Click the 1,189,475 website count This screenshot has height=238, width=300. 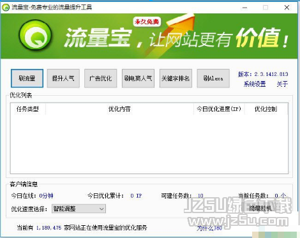[49, 228]
